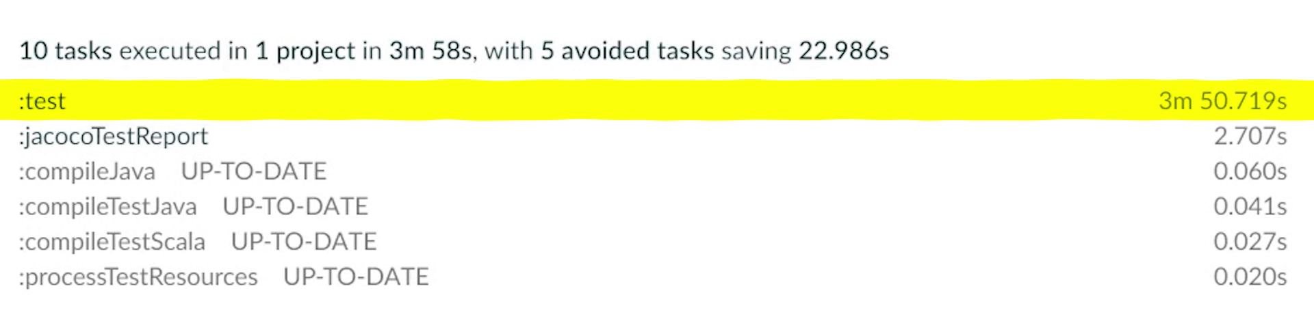
Task: Select the :compileTestScala task name
Action: 112,242
